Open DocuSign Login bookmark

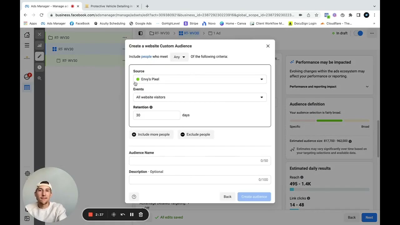pos(302,23)
